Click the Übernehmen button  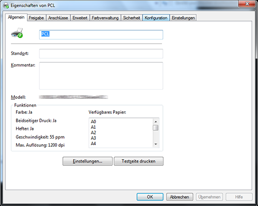[209, 197]
